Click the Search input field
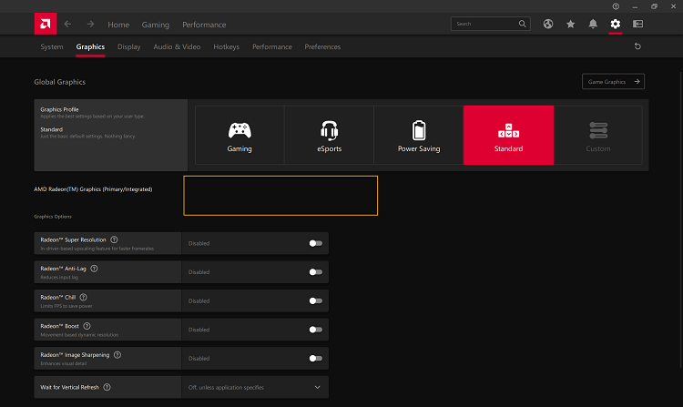This screenshot has height=407, width=683. point(484,24)
